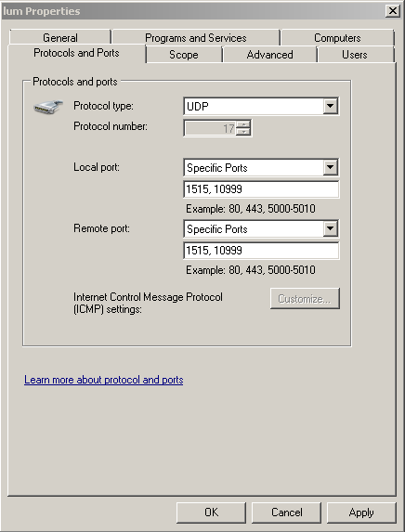Click the Cancel button
Viewport: 405px width, 532px height.
coord(286,513)
